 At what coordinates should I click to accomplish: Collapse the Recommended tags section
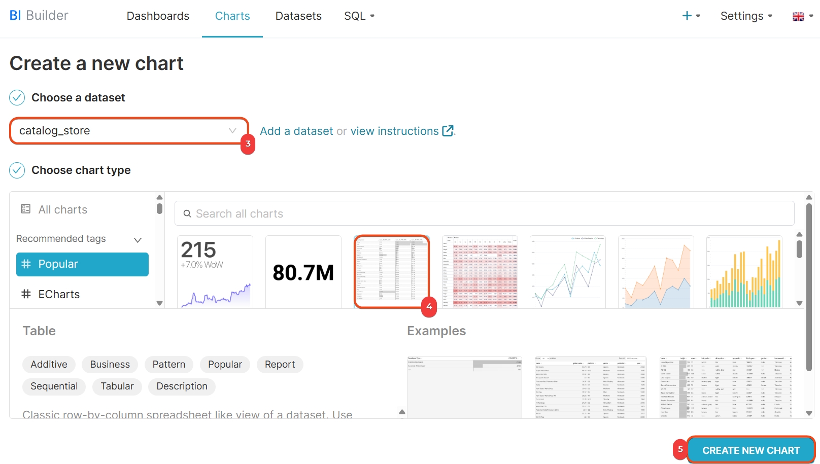pos(137,239)
